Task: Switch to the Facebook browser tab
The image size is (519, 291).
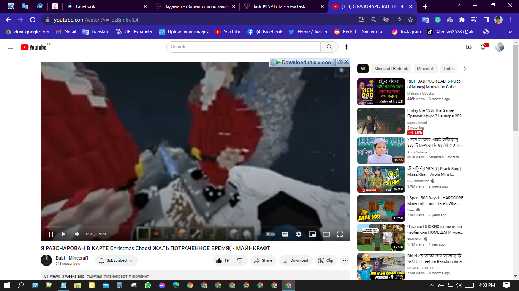Action: click(107, 6)
